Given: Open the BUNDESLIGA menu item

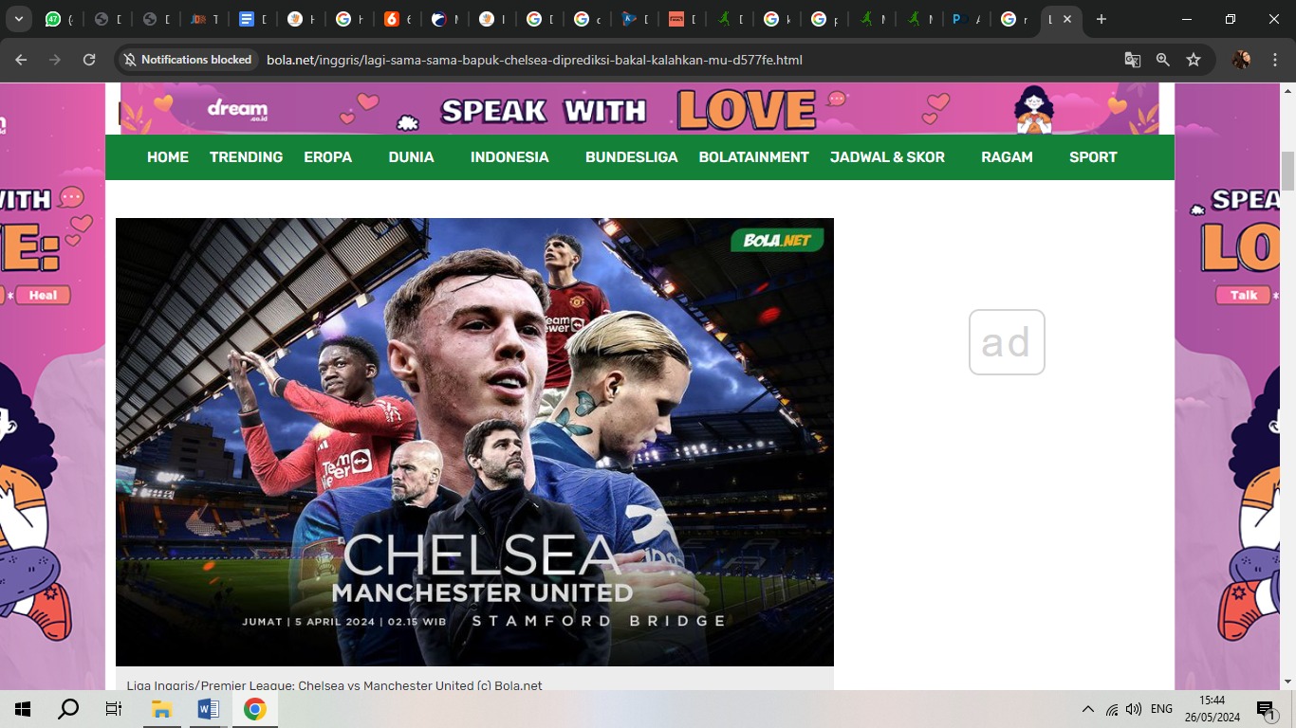Looking at the screenshot, I should coord(631,157).
